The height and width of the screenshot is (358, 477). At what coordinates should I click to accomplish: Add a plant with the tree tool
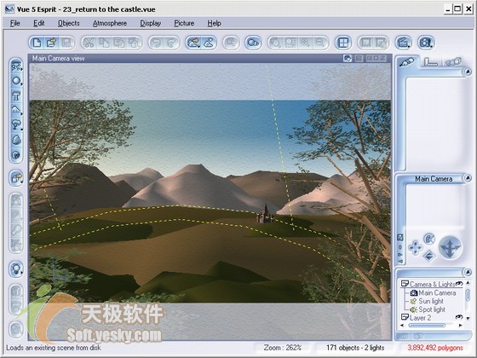point(16,125)
